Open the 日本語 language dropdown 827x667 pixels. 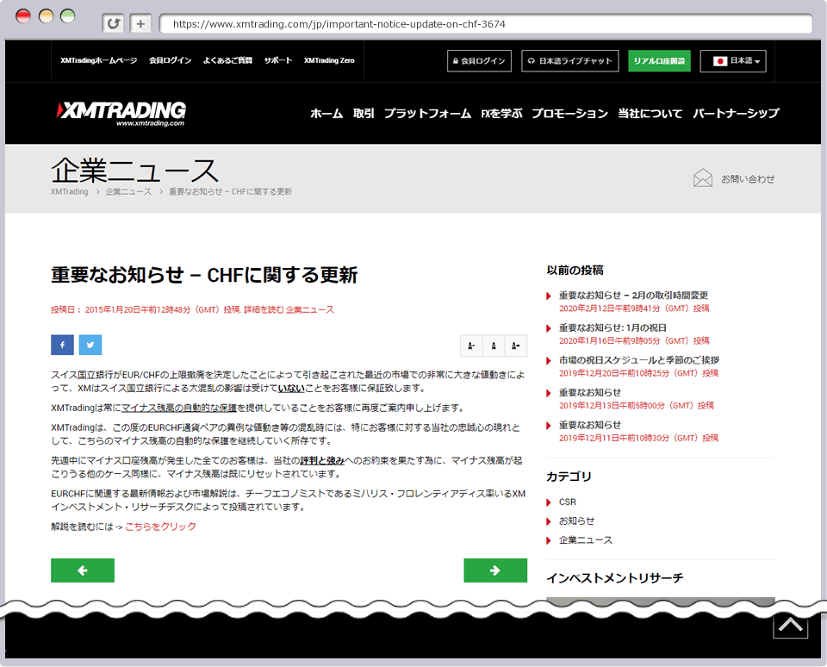tap(733, 61)
